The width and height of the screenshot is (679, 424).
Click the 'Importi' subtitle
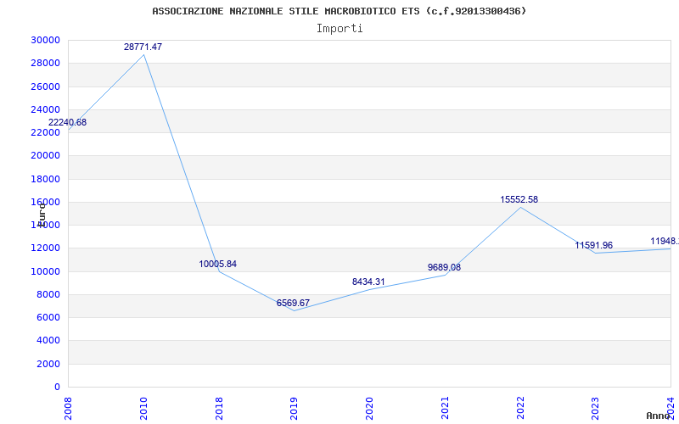tap(339, 29)
